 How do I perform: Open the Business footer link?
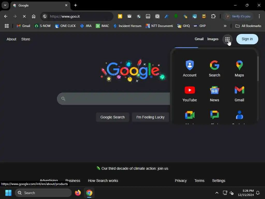73,181
